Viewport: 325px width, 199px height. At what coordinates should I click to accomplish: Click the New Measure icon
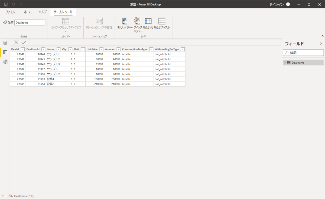click(x=125, y=21)
